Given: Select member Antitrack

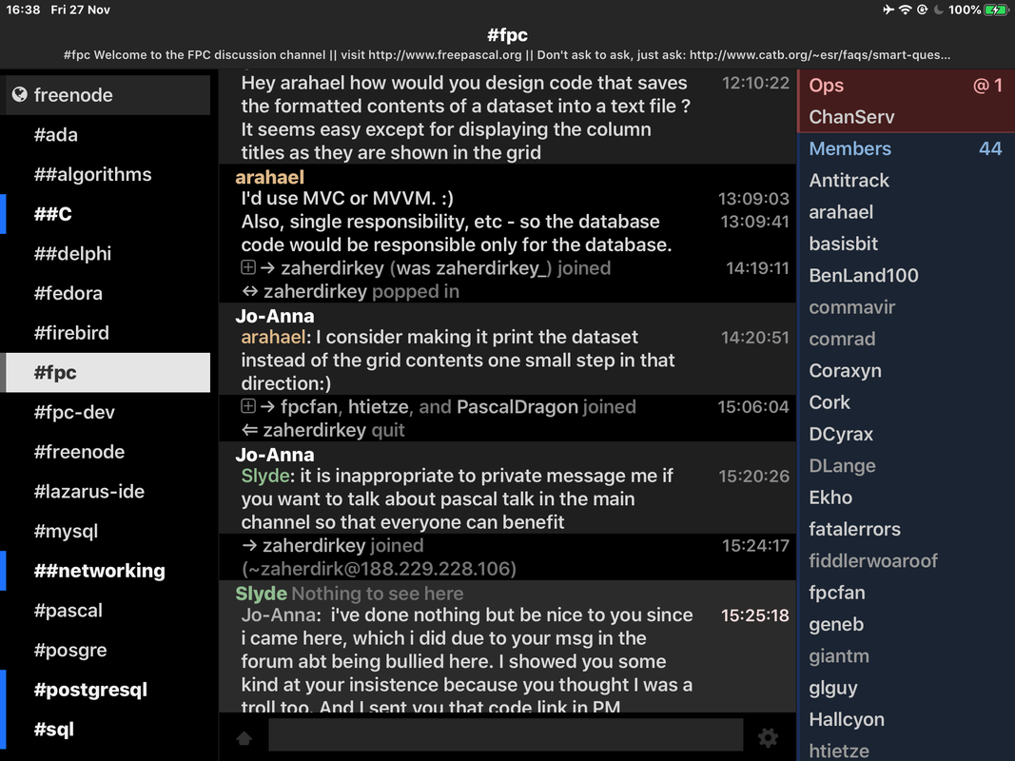Looking at the screenshot, I should (x=907, y=181).
